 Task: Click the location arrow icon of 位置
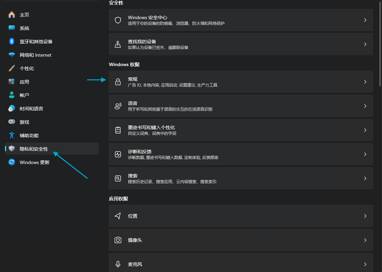click(x=118, y=216)
